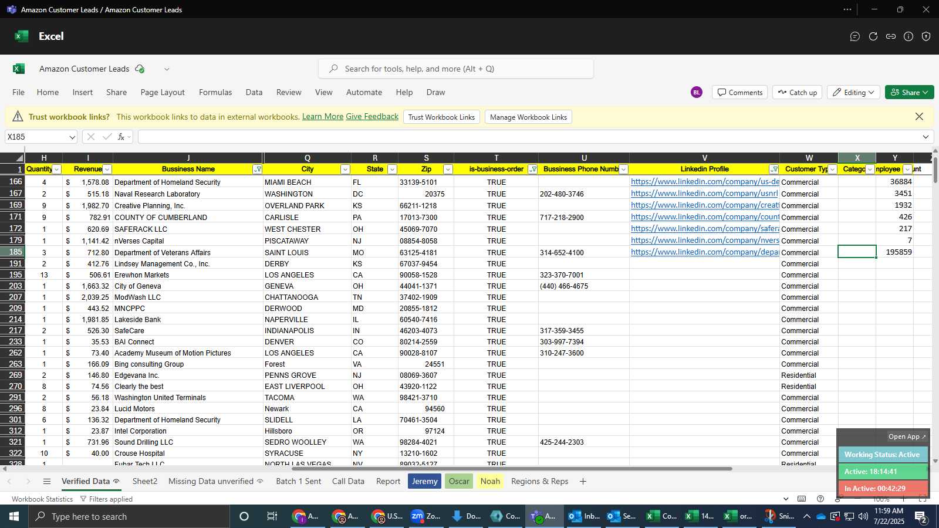
Task: Click the Cortana circle icon on taskbar
Action: [x=244, y=516]
